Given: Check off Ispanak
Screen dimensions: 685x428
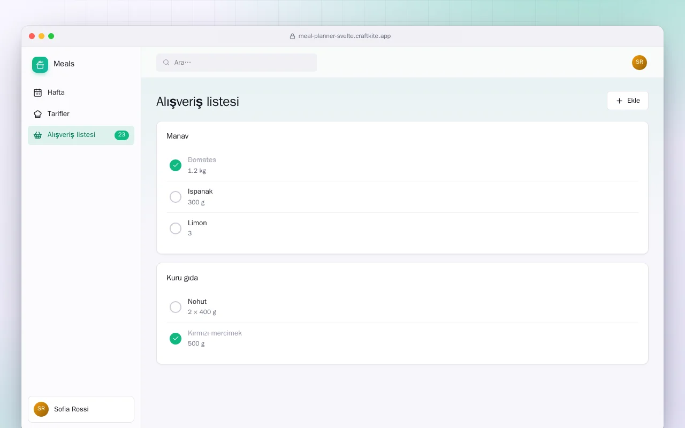Looking at the screenshot, I should pyautogui.click(x=176, y=197).
